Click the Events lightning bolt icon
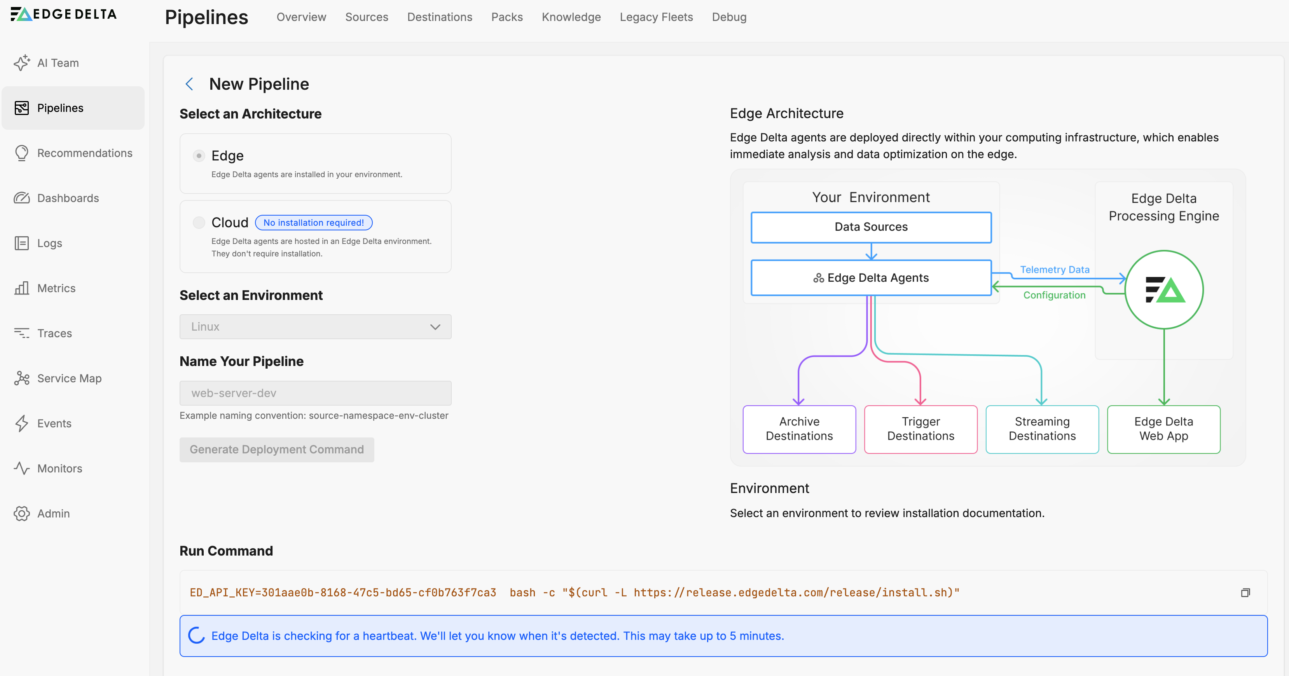This screenshot has height=676, width=1289. click(x=21, y=423)
